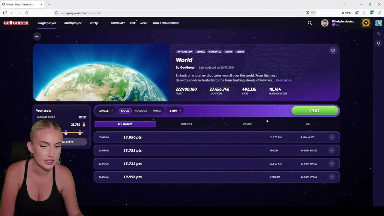The width and height of the screenshot is (384, 216).
Task: Open the World Championship link
Action: [x=166, y=23]
